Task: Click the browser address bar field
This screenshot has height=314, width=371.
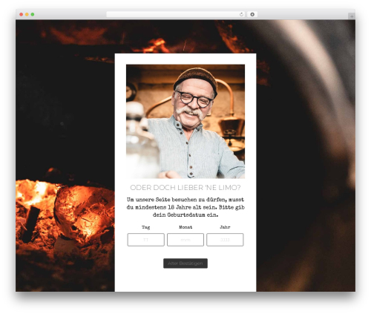Action: 176,14
